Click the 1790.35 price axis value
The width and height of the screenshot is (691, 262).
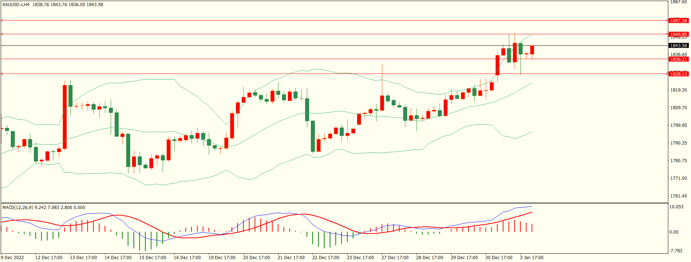tap(678, 143)
